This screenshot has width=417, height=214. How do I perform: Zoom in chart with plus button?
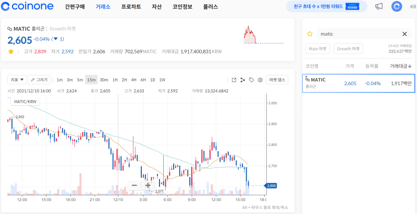[148, 185]
